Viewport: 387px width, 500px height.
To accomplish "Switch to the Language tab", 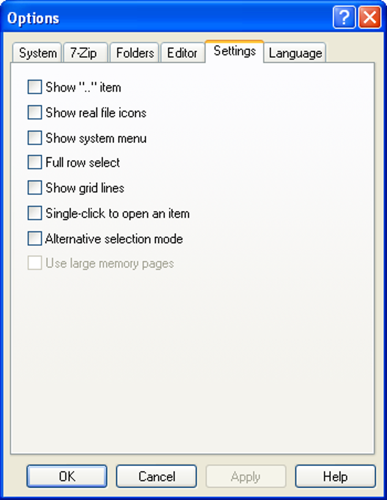I will coord(295,53).
